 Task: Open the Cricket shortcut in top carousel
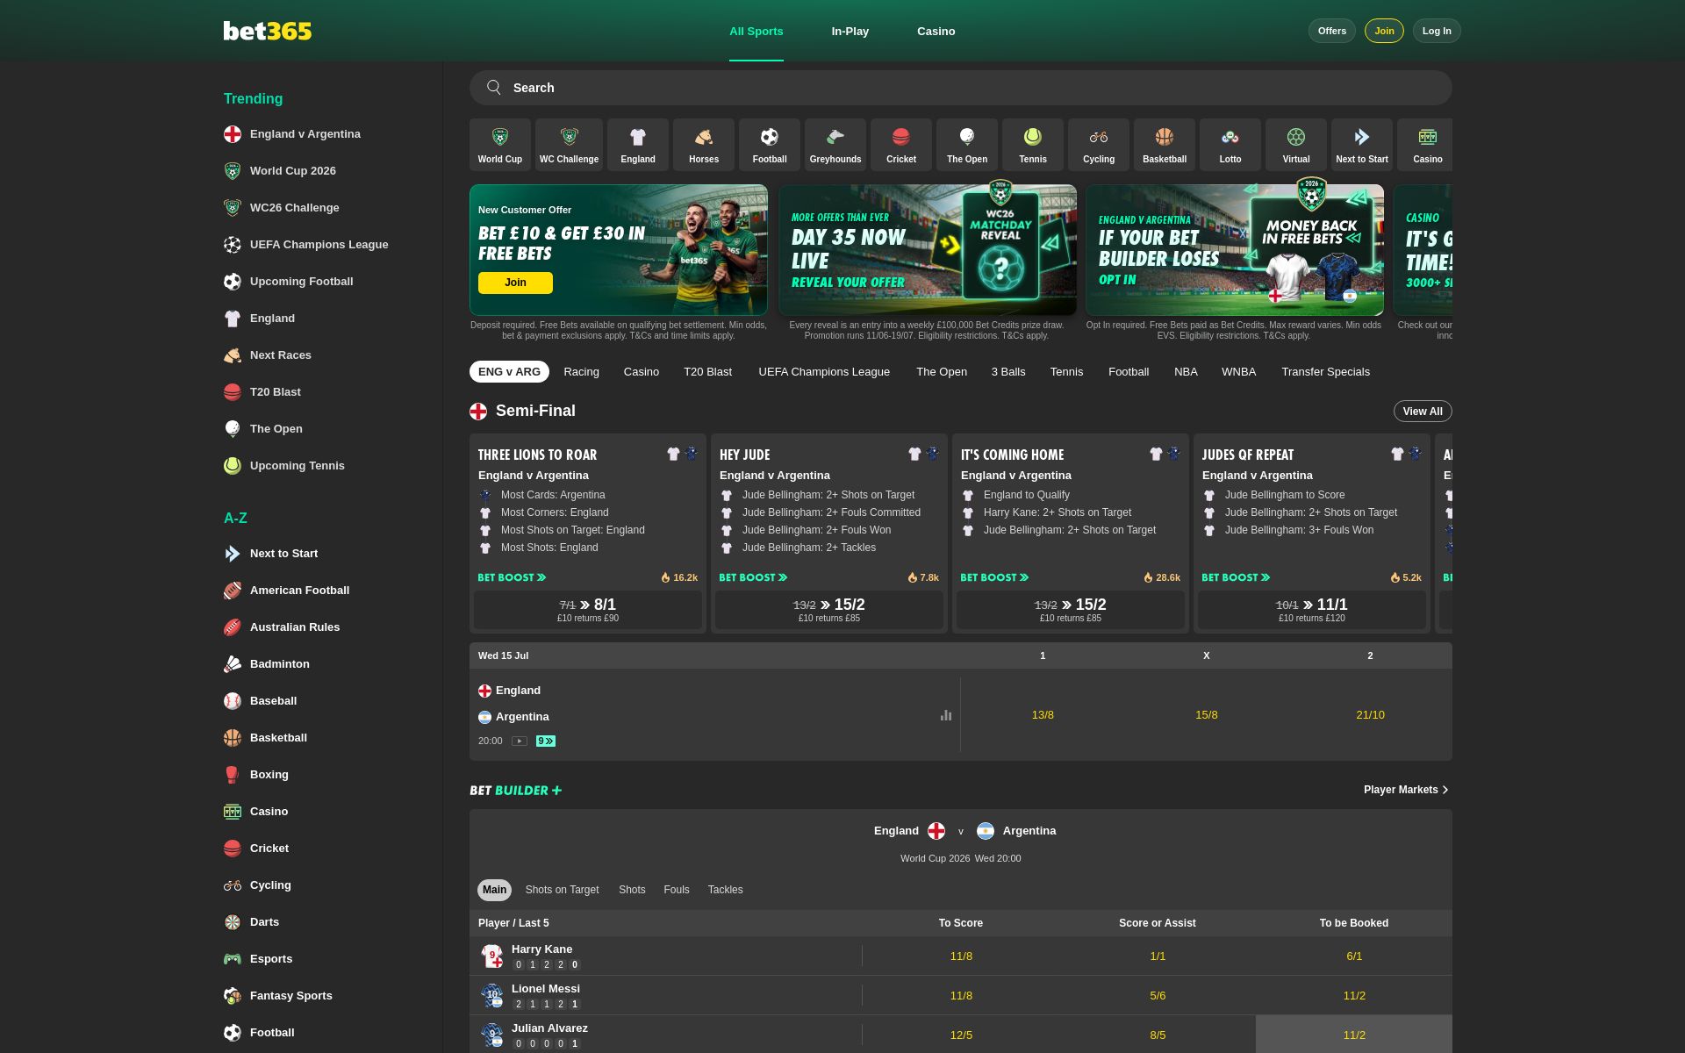pos(901,145)
